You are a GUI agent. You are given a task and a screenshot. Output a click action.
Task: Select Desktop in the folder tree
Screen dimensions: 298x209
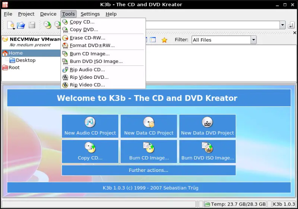pos(26,60)
